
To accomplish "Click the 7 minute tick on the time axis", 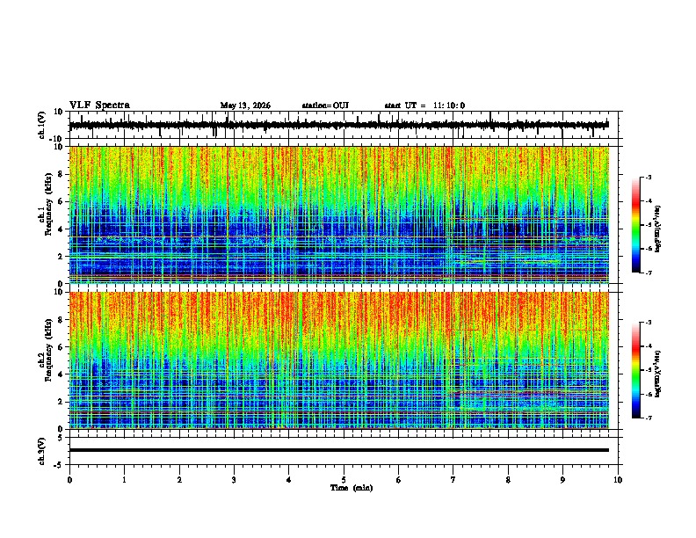I will tap(453, 480).
